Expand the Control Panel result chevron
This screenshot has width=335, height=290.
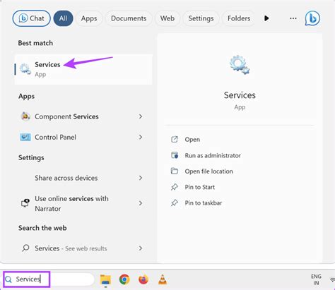pos(141,137)
